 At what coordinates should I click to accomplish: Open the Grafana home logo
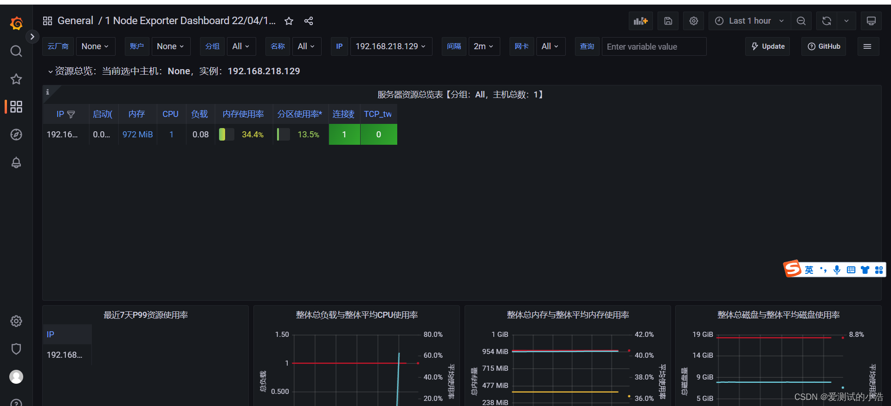coord(16,23)
